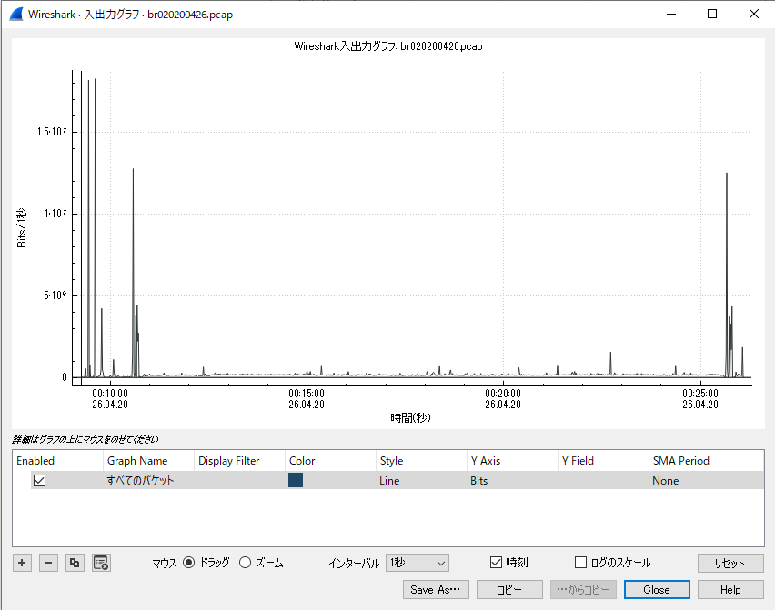Click the 1.5·10⁷ Y axis label

click(x=52, y=132)
